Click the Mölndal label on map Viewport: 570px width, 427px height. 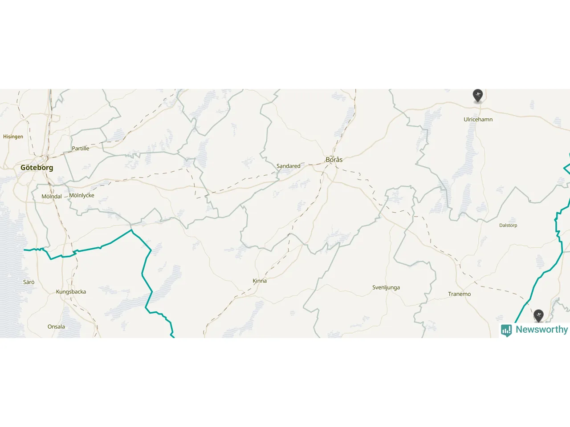pyautogui.click(x=52, y=197)
